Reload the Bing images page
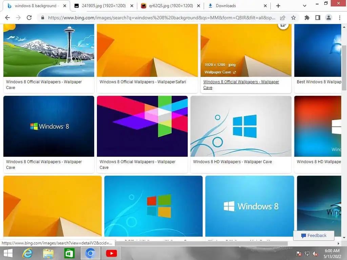347x260 pixels. click(x=29, y=18)
